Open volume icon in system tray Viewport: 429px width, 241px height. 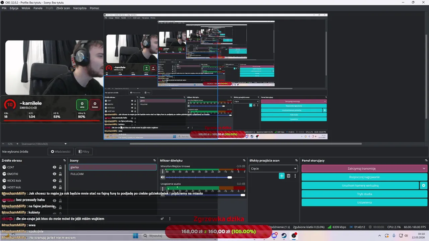point(406,236)
